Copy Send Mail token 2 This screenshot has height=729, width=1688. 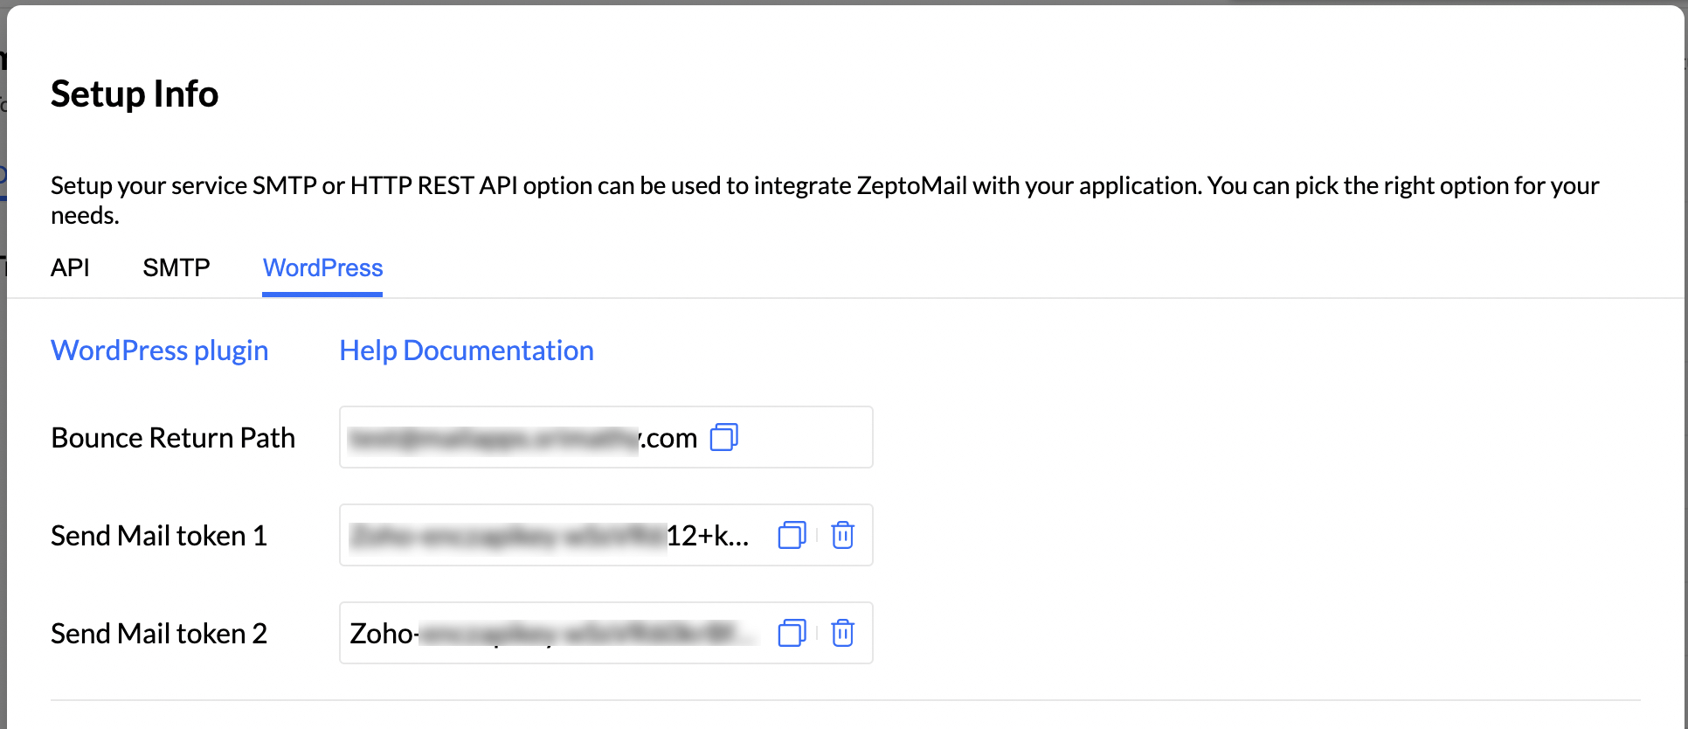pos(792,633)
